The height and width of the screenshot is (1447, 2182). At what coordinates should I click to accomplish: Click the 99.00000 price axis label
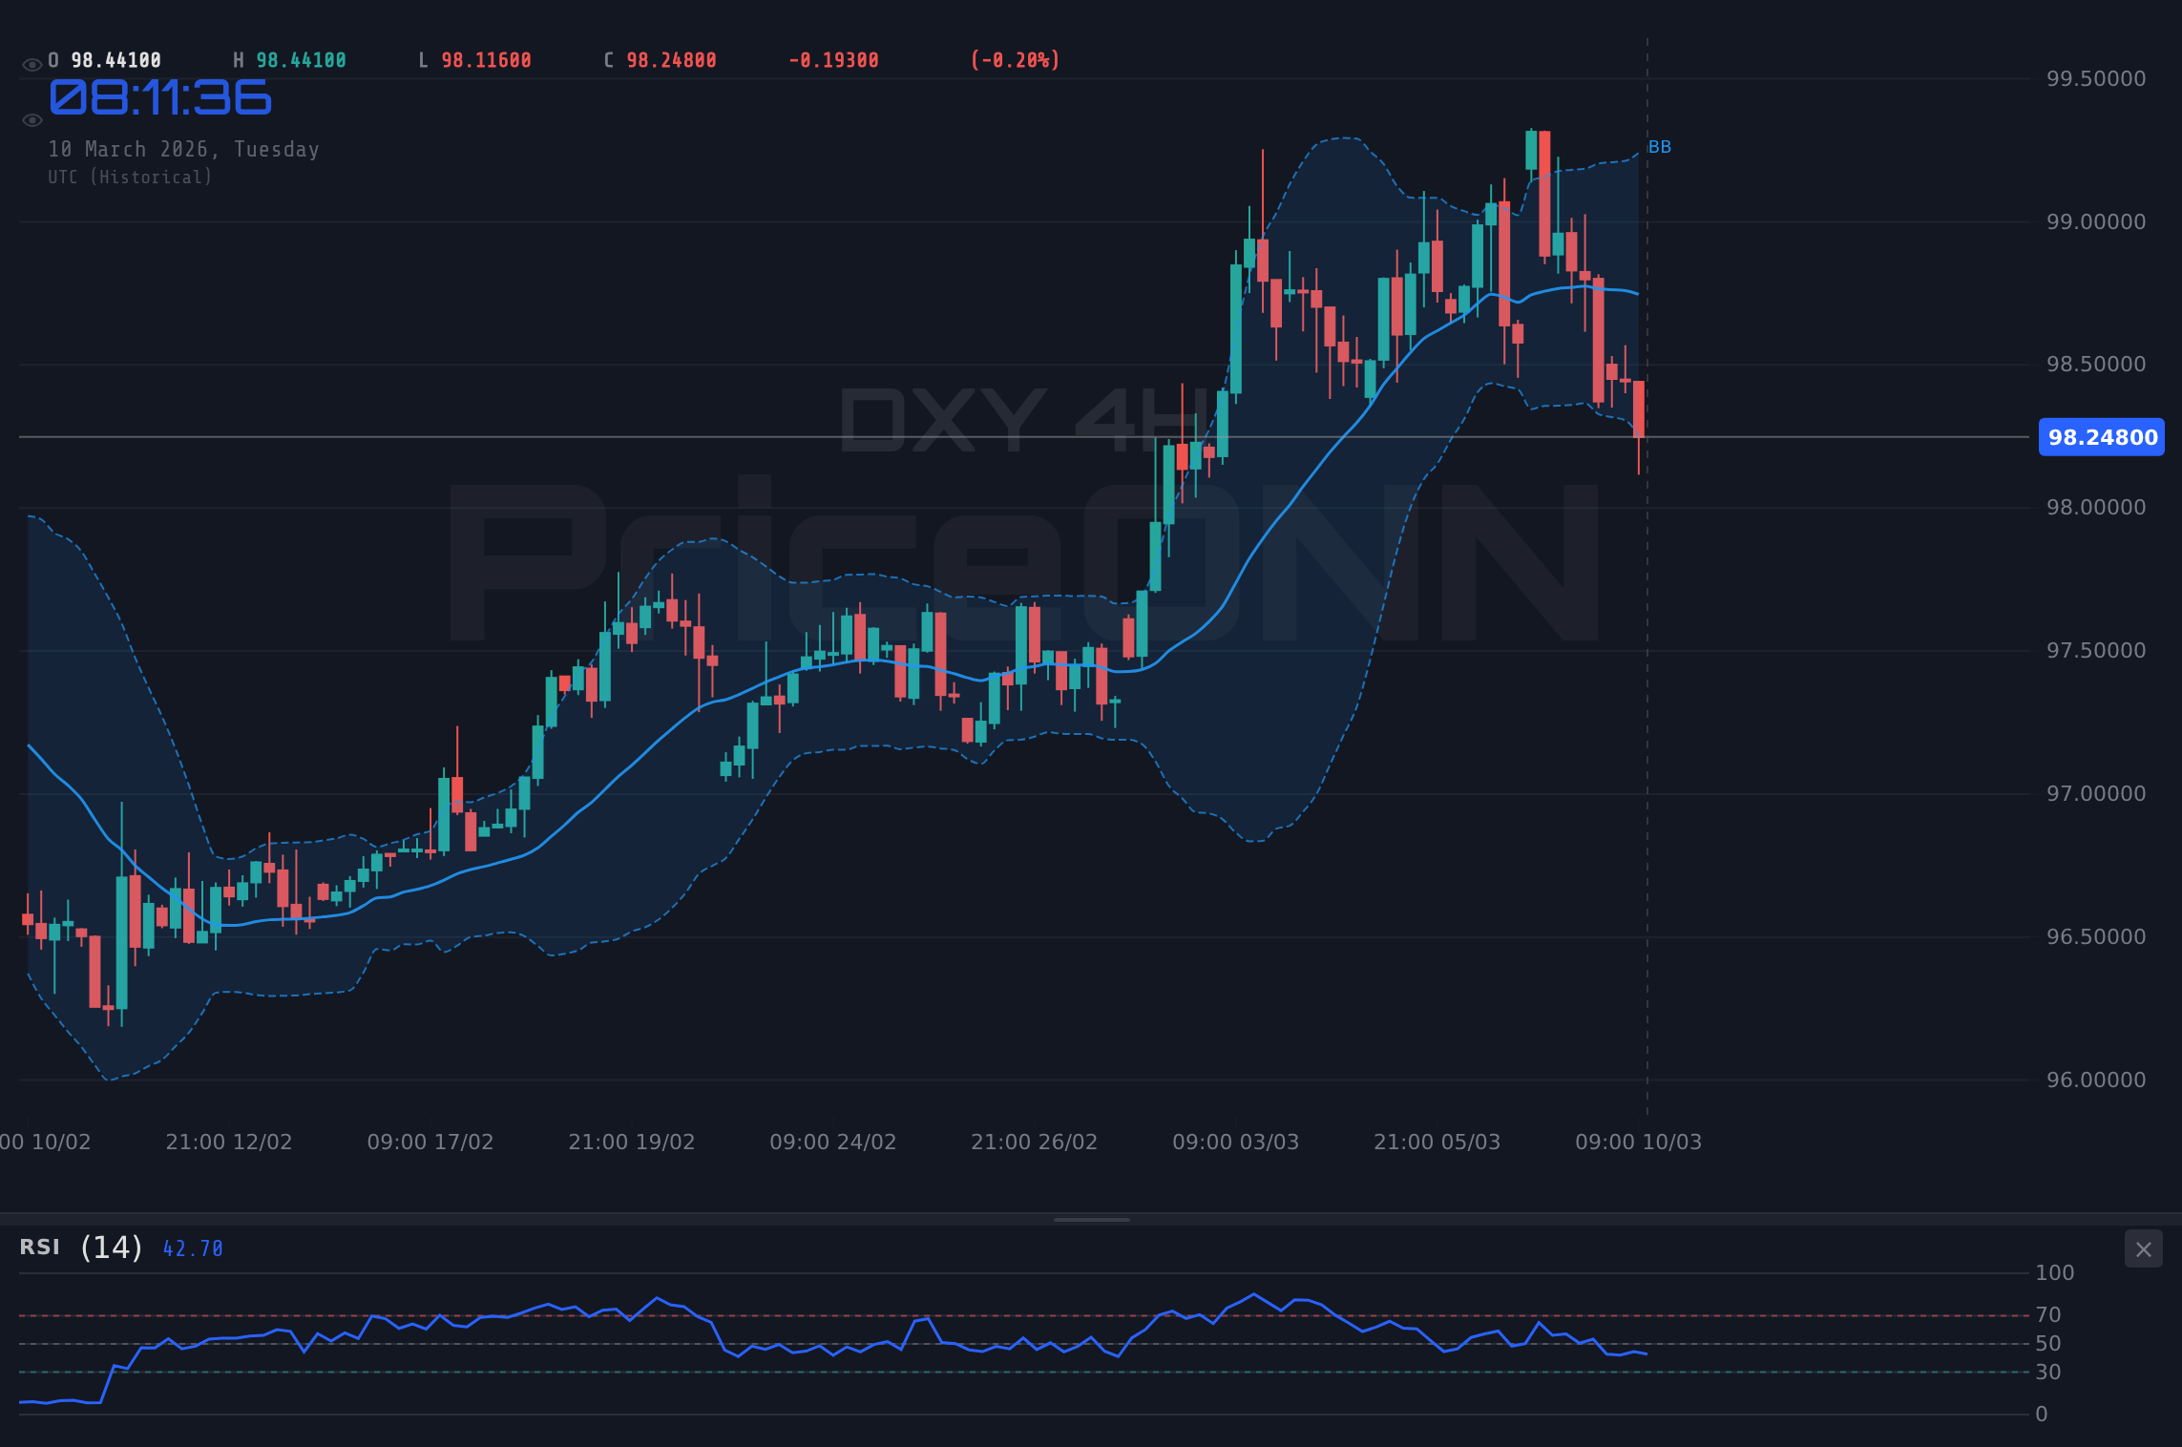[2096, 222]
